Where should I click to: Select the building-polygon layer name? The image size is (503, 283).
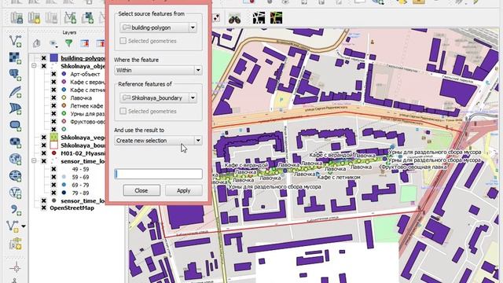pos(83,58)
